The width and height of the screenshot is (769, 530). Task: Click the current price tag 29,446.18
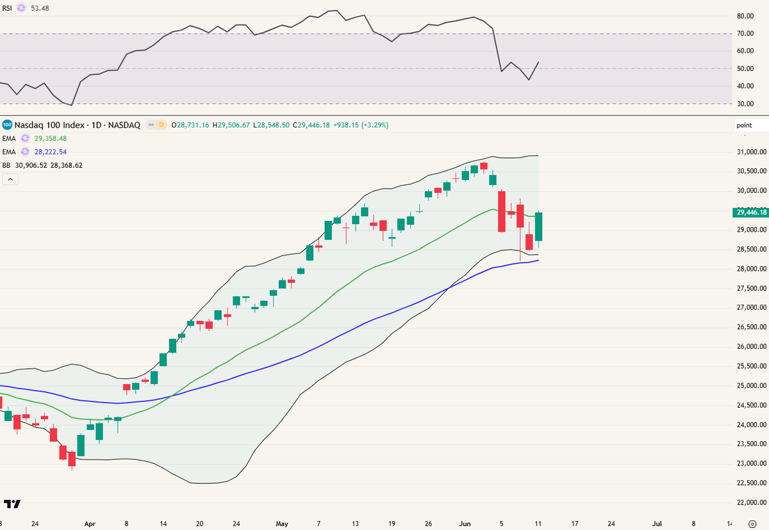click(749, 212)
